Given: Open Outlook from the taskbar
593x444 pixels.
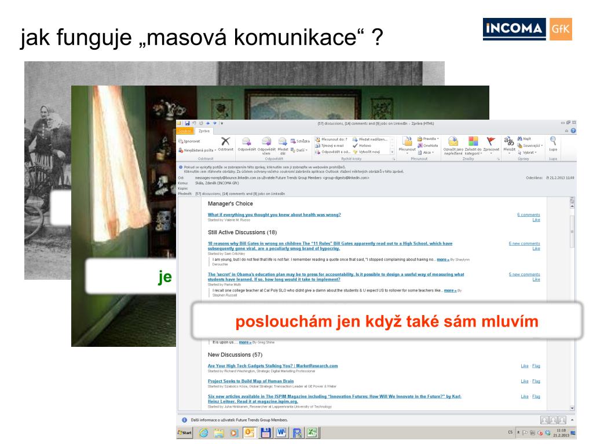Looking at the screenshot, I should [250, 432].
